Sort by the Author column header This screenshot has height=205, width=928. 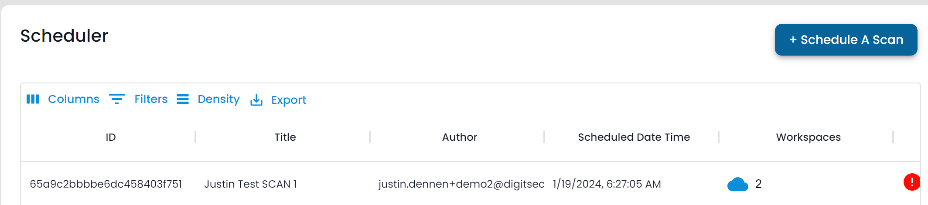460,137
